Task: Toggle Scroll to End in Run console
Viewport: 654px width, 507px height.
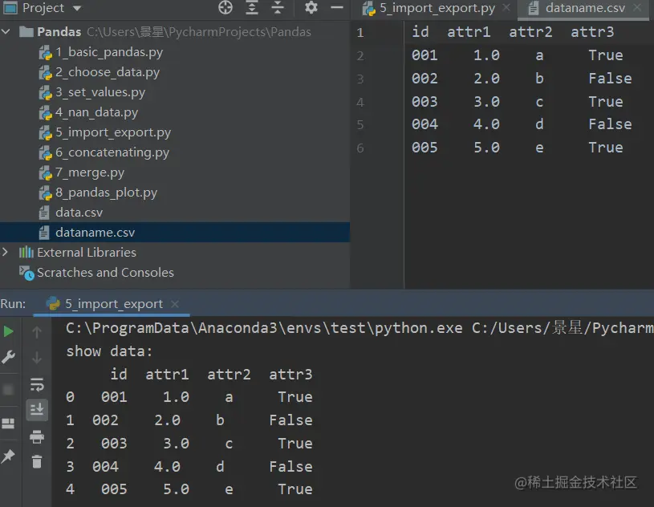Action: 37,409
